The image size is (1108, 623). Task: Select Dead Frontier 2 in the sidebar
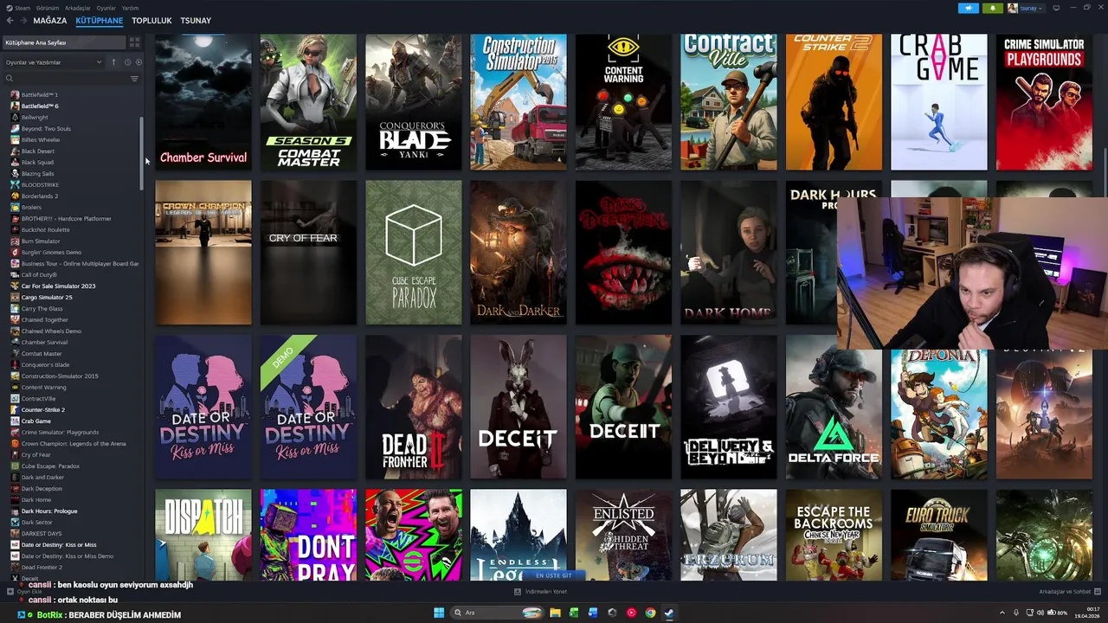[x=42, y=567]
